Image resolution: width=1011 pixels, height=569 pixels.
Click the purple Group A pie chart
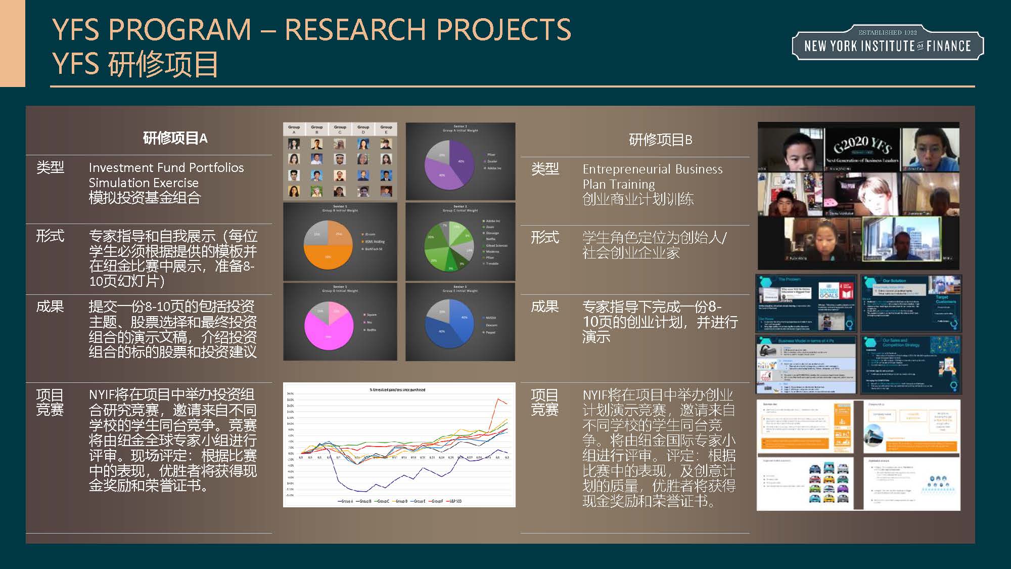pyautogui.click(x=450, y=164)
